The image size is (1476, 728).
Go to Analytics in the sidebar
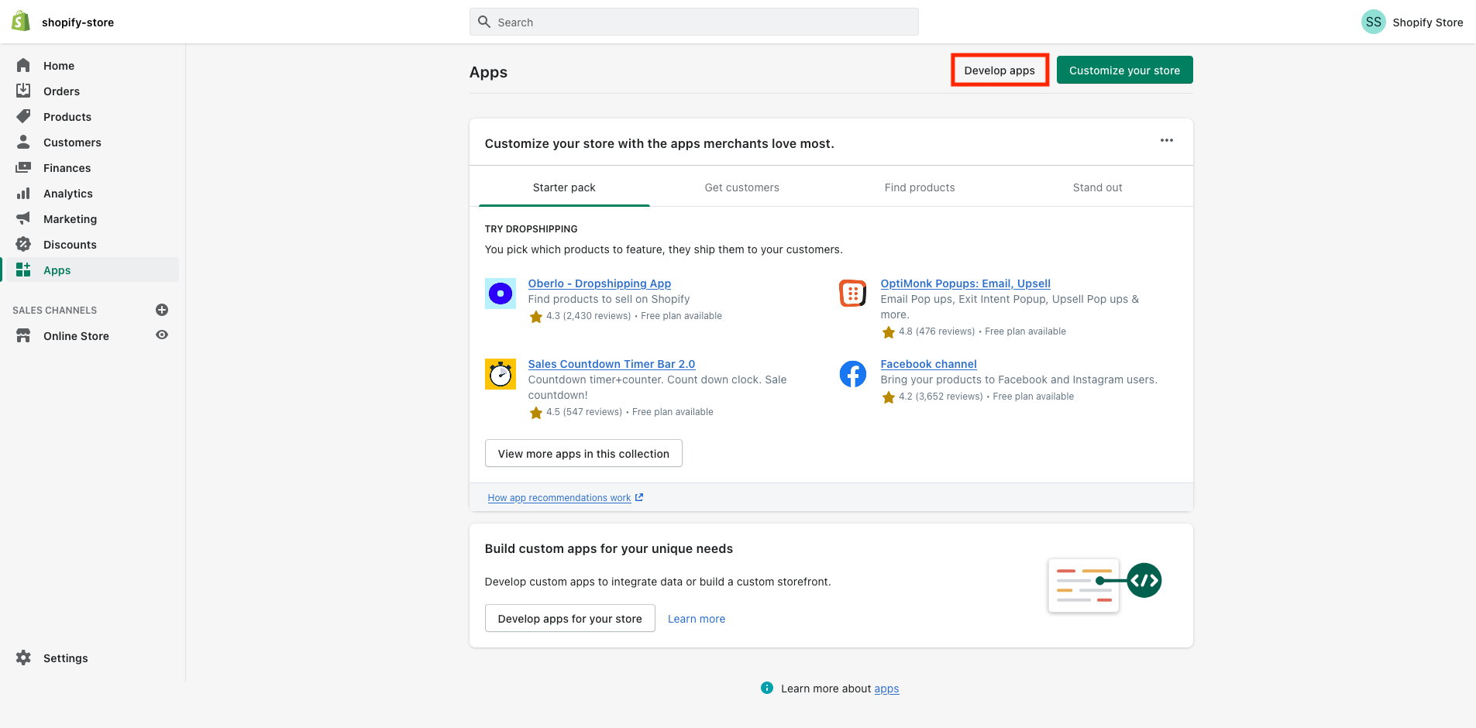pyautogui.click(x=68, y=194)
